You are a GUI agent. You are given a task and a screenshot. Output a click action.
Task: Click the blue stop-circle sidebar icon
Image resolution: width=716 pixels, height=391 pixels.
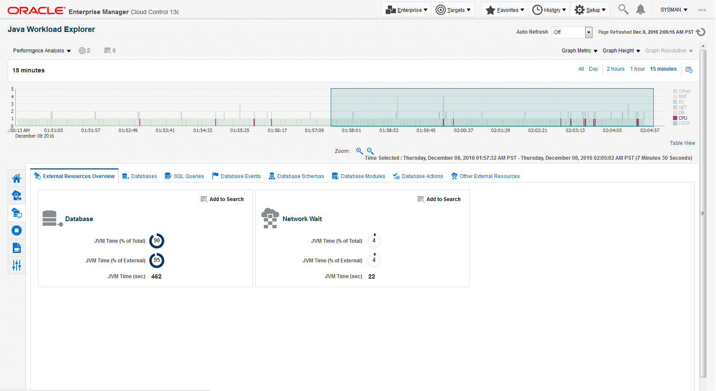click(x=17, y=230)
